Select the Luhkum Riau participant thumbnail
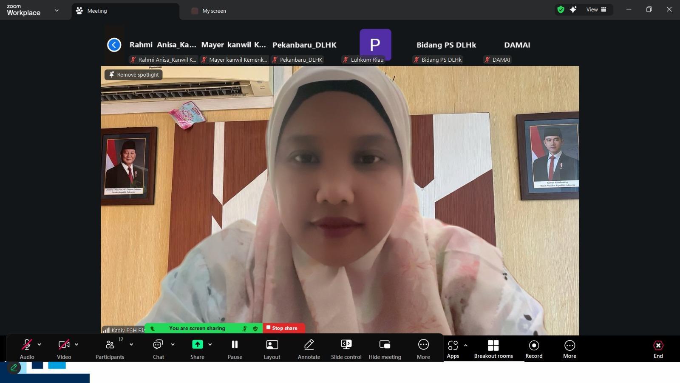This screenshot has height=383, width=680. click(375, 46)
